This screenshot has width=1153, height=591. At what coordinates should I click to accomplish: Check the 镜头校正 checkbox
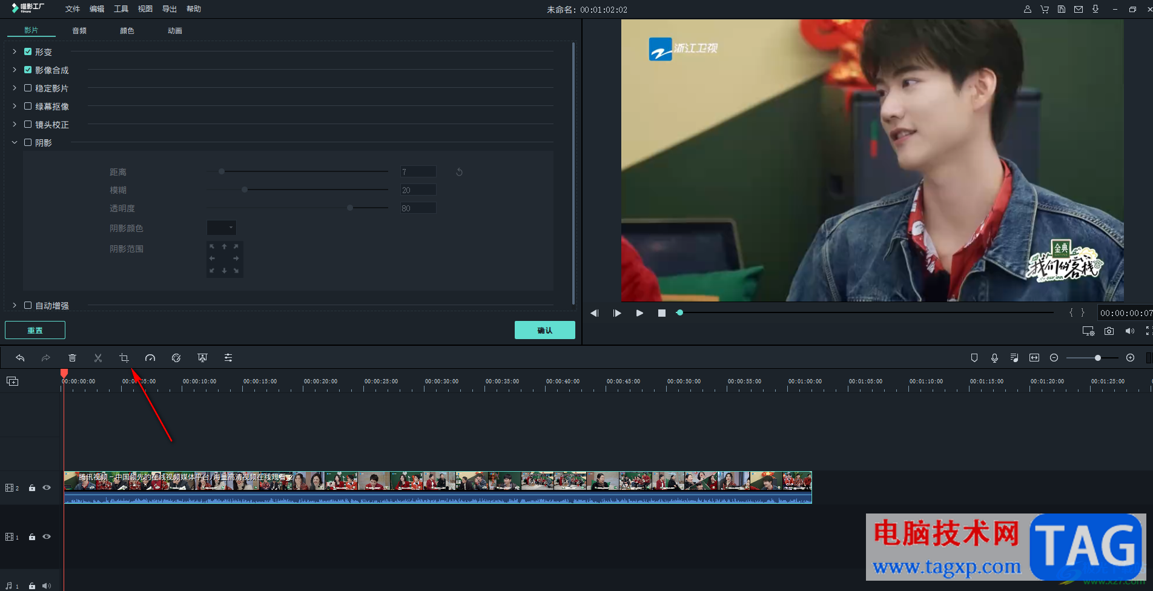coord(28,125)
